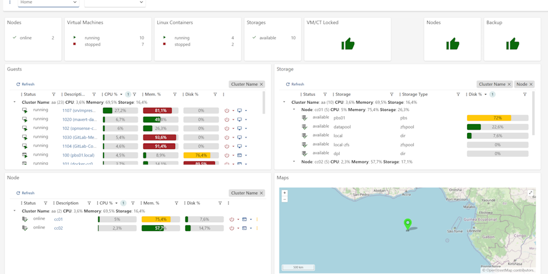Screen dimensions: 548x274
Task: Open guest link 1107 (srvImpres...)
Action: click(79, 111)
